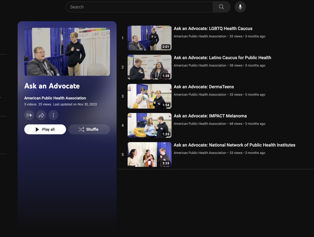Click '38 views' on Latino Caucus row

tap(236, 65)
